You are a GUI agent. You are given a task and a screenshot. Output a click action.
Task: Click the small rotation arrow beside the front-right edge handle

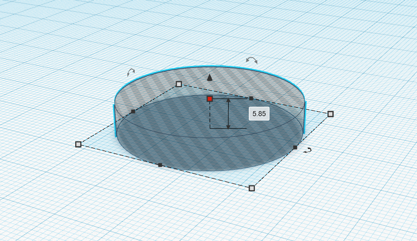[x=308, y=151]
